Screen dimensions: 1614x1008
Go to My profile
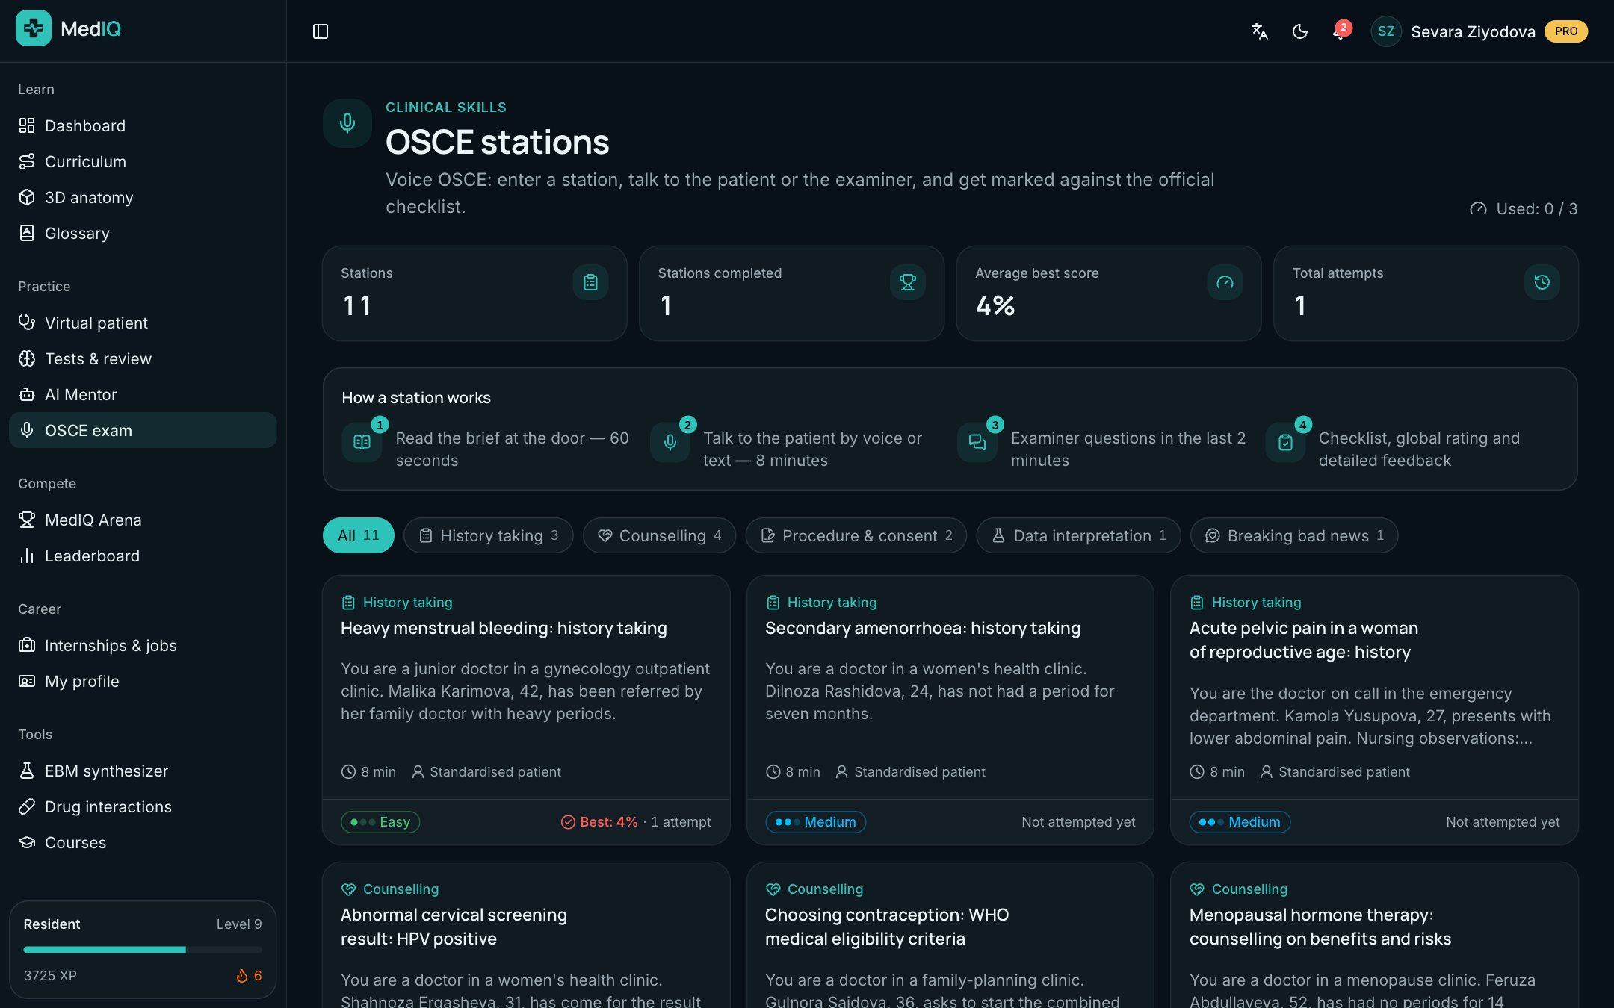tap(143, 681)
